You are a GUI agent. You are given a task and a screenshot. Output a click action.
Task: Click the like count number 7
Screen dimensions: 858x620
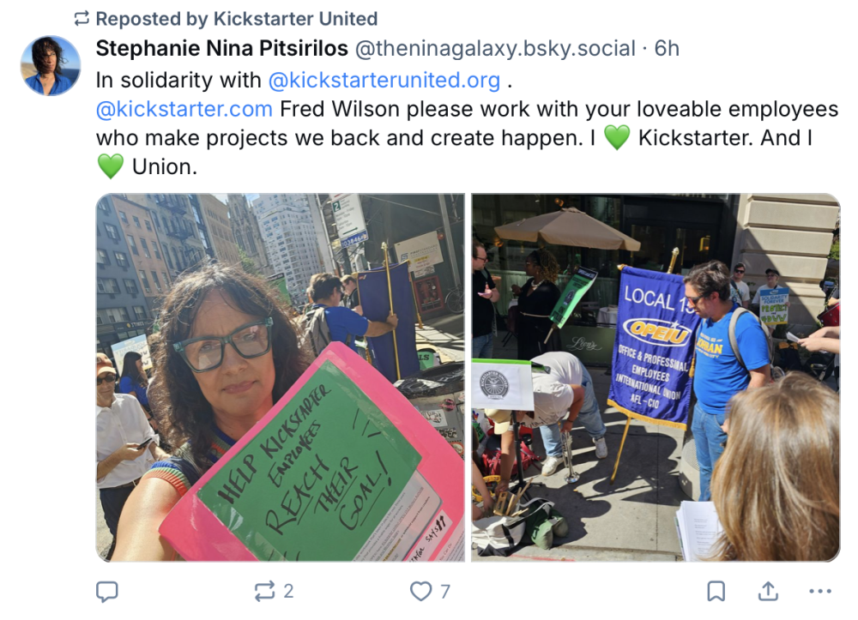tap(444, 591)
